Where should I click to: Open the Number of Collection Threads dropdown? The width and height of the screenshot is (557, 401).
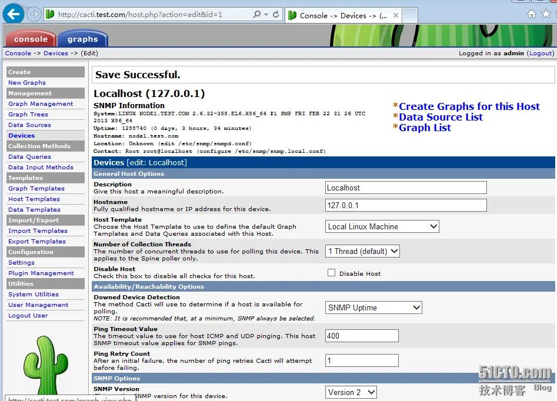[362, 251]
